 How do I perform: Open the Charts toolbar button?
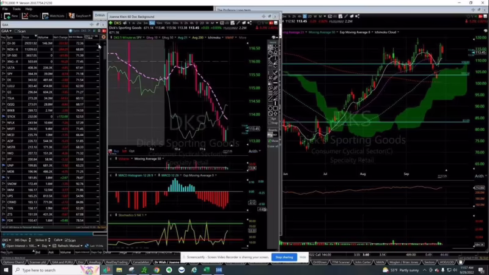(30, 16)
